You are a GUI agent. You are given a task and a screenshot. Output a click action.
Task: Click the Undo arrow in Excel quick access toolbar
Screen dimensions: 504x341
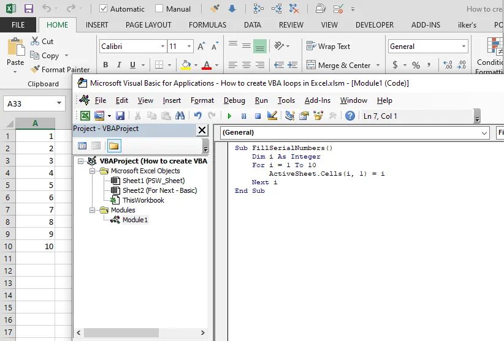tap(47, 9)
